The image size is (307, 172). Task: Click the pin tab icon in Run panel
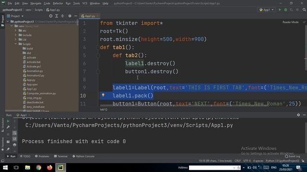coord(8,149)
